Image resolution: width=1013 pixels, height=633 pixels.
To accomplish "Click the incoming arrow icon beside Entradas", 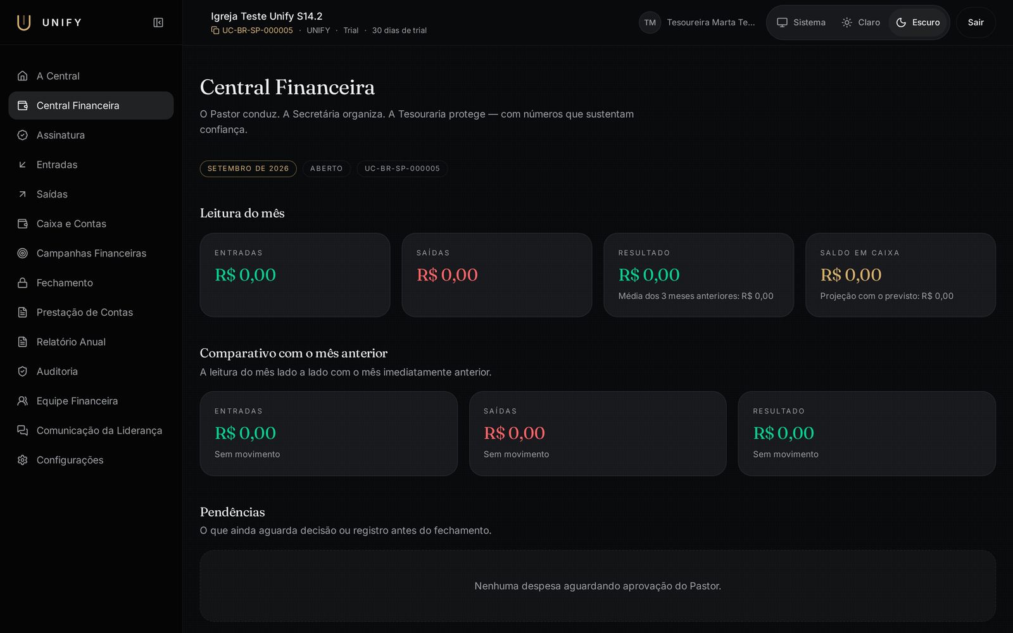I will pyautogui.click(x=23, y=165).
